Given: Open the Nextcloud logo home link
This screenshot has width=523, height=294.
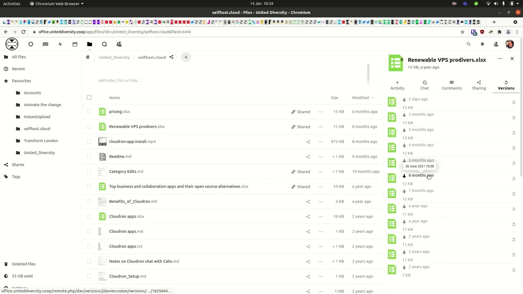Looking at the screenshot, I should [x=12, y=44].
